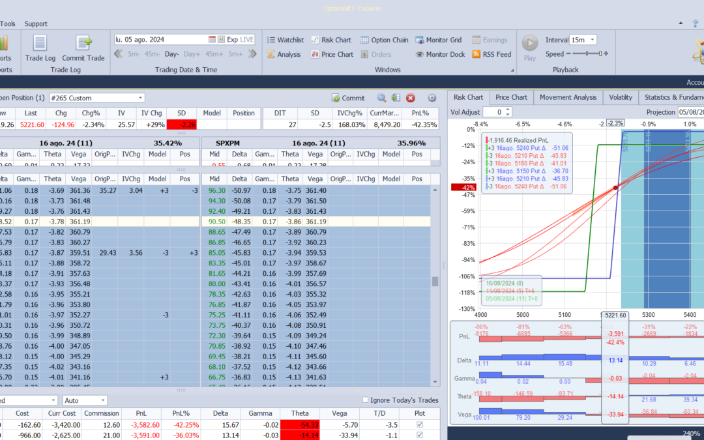Open the Projection date dropdown field

tap(690, 112)
